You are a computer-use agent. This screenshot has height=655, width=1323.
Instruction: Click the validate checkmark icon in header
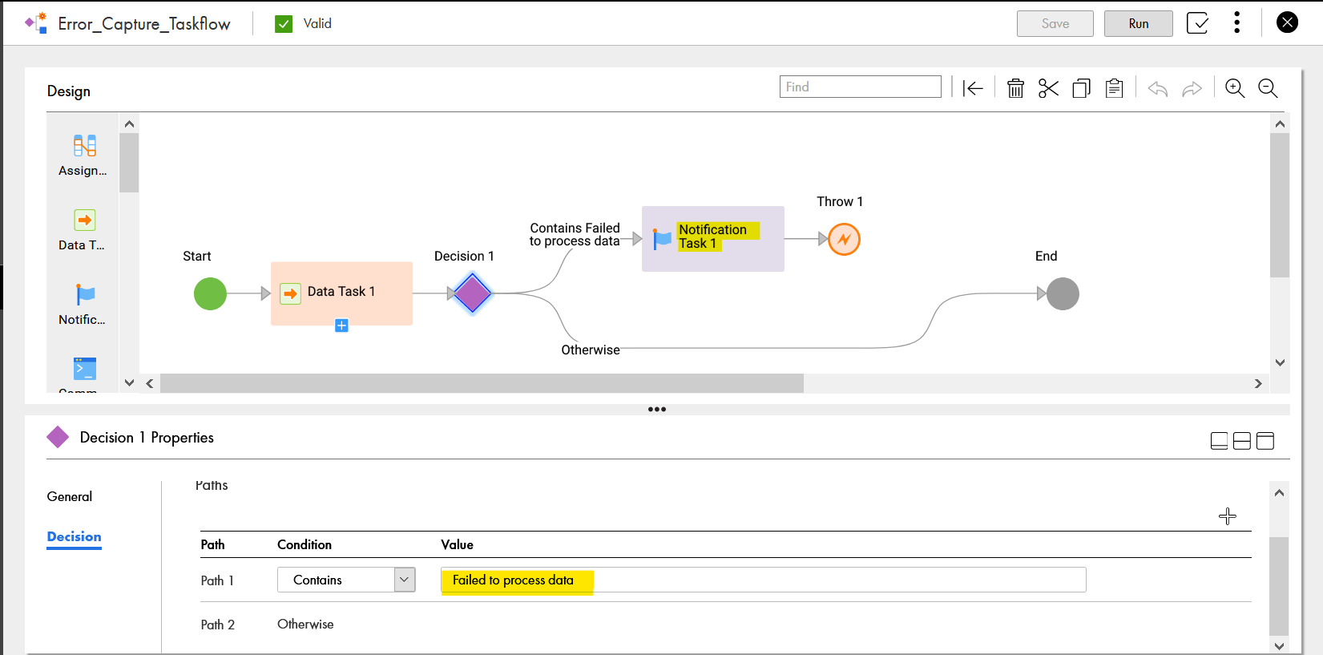point(1197,23)
